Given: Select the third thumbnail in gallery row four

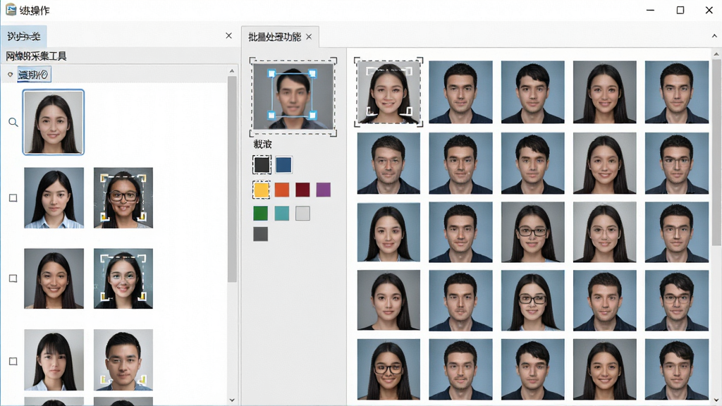Looking at the screenshot, I should pos(533,300).
